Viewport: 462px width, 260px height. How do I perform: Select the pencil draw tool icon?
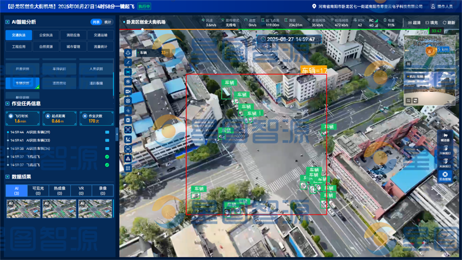[x=128, y=62]
